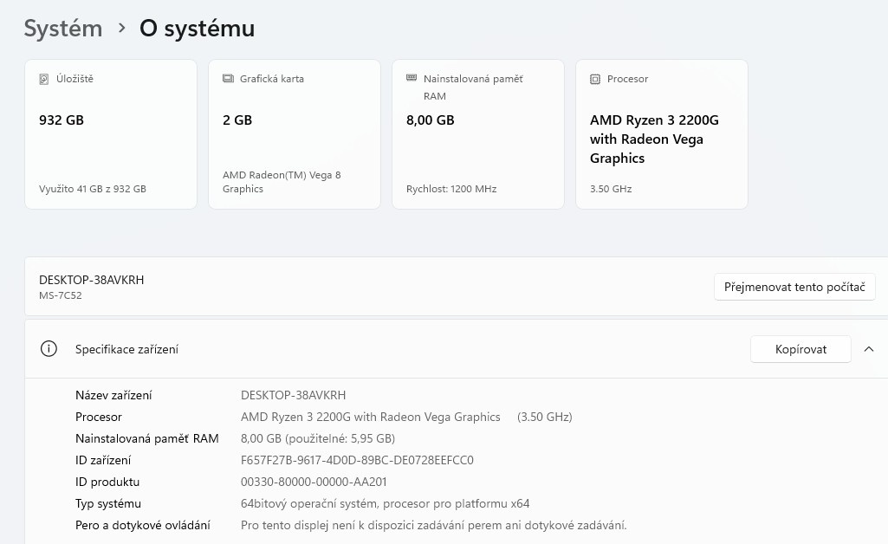Open the AMD Ryzen 3 2200G card

(x=662, y=134)
